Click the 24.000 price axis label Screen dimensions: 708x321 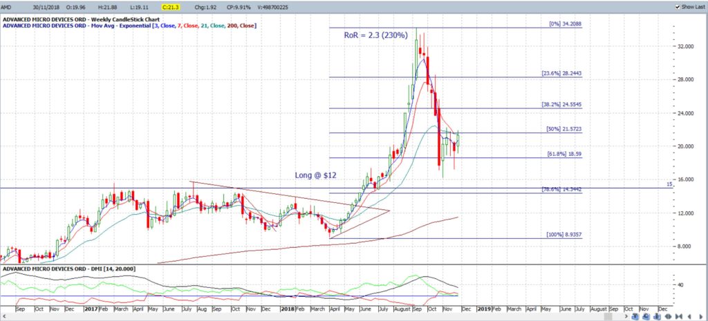[x=685, y=113]
